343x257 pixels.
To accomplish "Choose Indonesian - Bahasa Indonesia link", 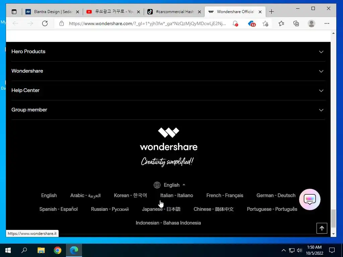I will (168, 223).
